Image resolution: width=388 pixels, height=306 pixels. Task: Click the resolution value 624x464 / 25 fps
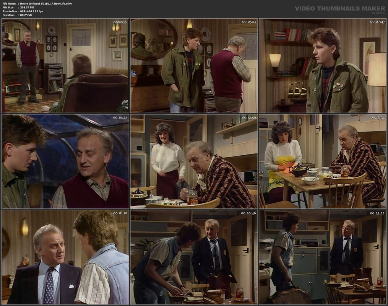(31, 11)
